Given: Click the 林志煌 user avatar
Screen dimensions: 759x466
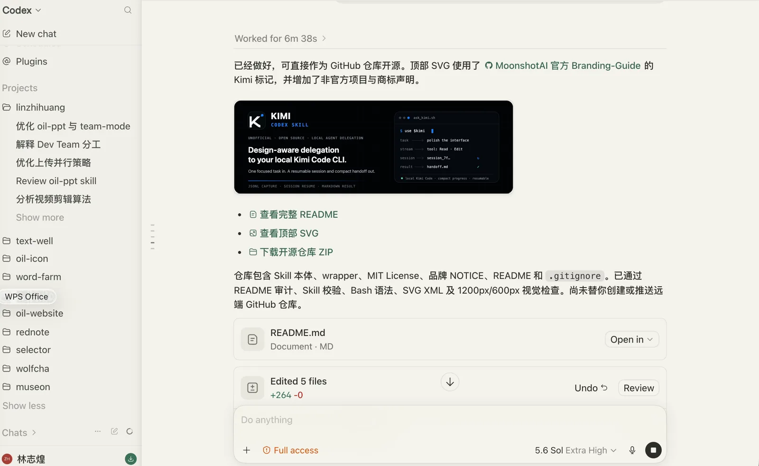Looking at the screenshot, I should point(7,459).
